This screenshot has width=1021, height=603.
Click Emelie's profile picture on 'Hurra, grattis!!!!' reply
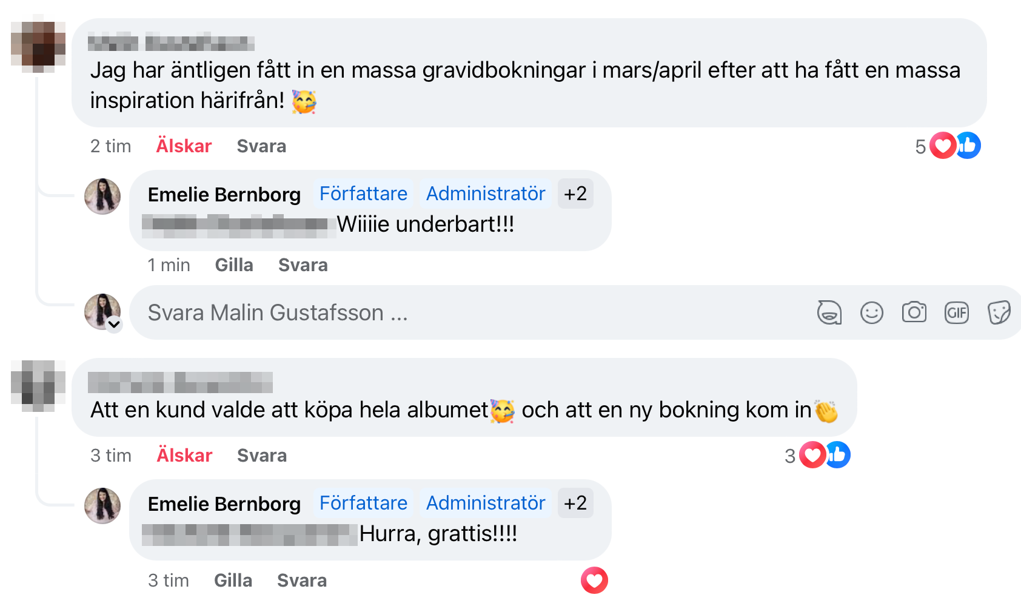pos(102,506)
